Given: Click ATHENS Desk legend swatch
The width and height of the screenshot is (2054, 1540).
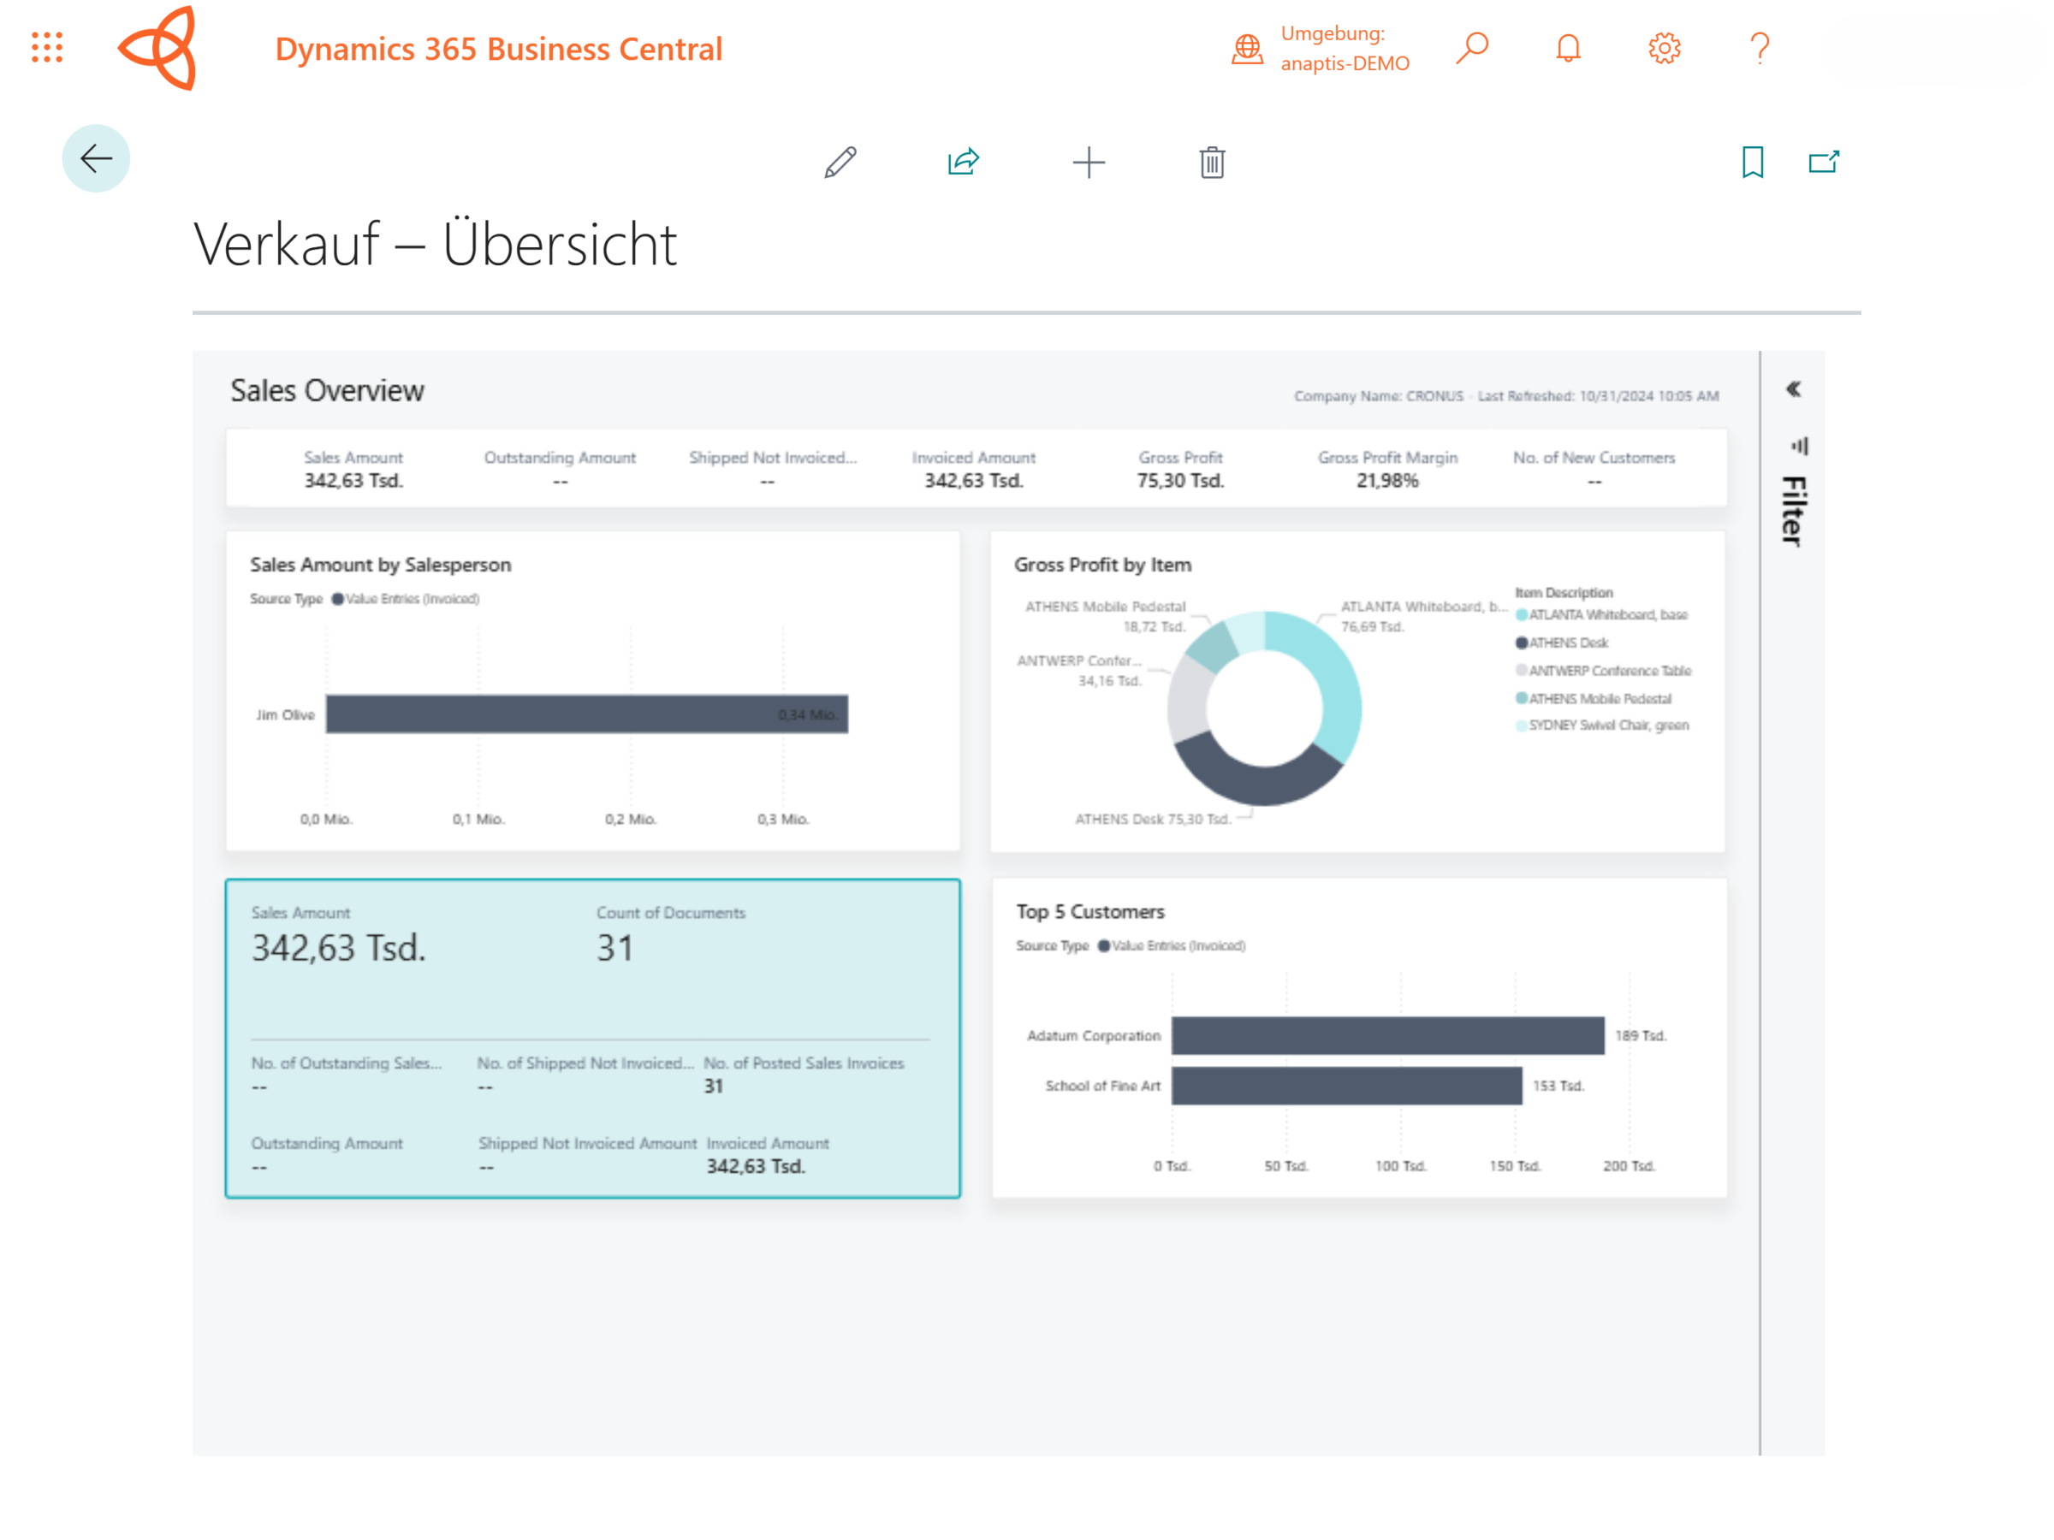Looking at the screenshot, I should [x=1521, y=643].
